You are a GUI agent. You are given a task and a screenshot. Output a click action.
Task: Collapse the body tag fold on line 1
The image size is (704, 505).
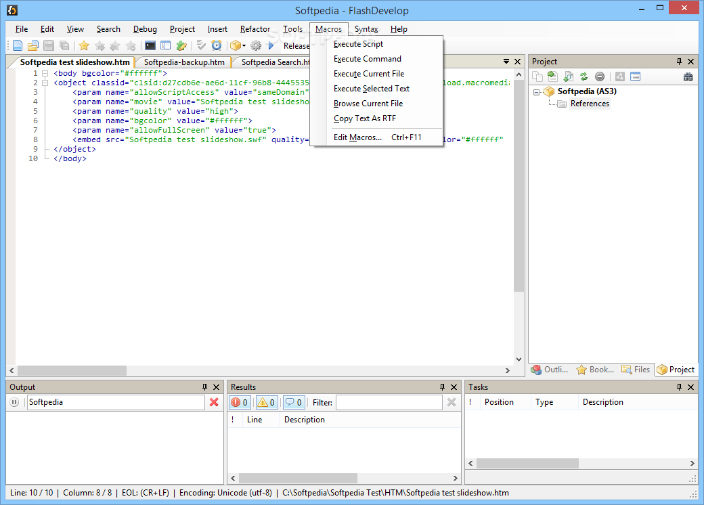point(45,73)
